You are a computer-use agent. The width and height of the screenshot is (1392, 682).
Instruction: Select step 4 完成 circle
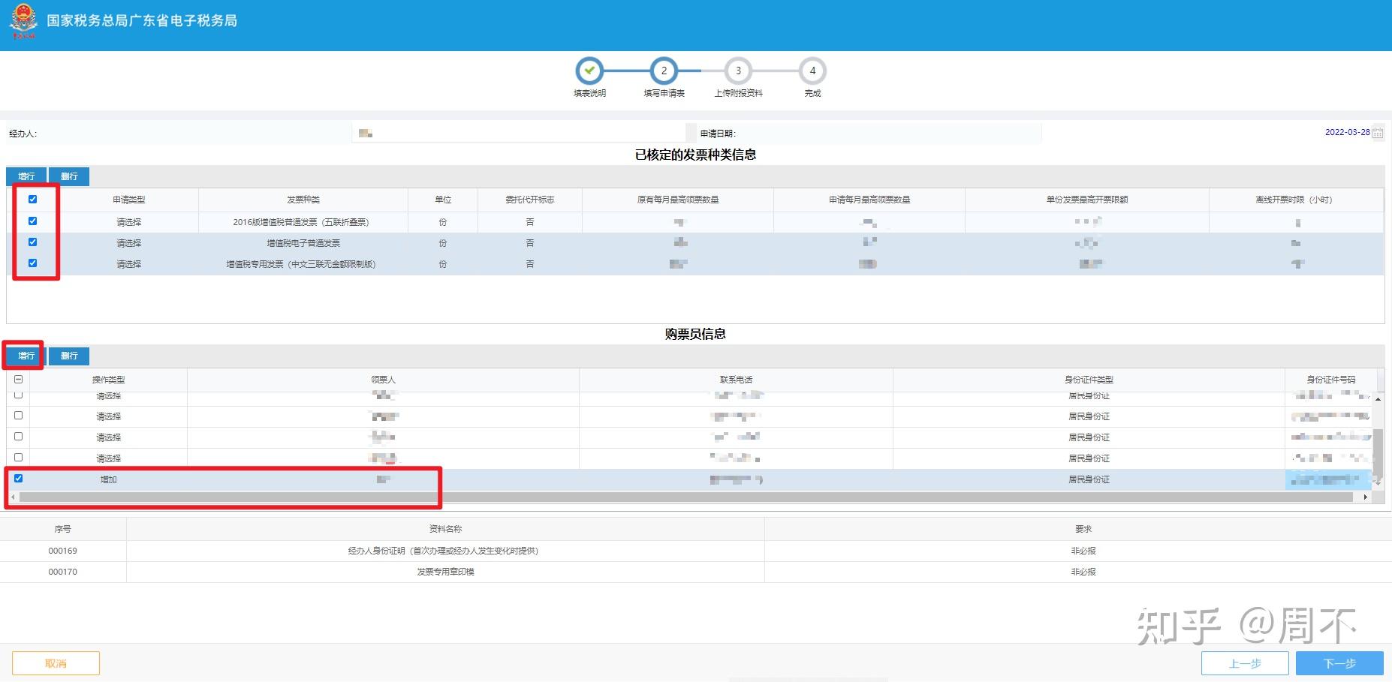[812, 71]
